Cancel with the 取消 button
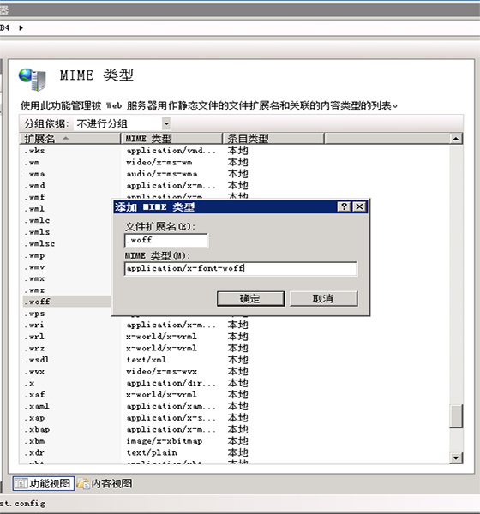The width and height of the screenshot is (480, 514). pos(323,299)
